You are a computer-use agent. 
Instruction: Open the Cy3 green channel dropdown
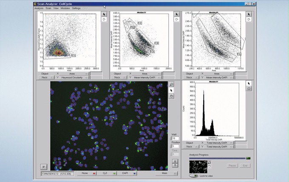[107, 173]
